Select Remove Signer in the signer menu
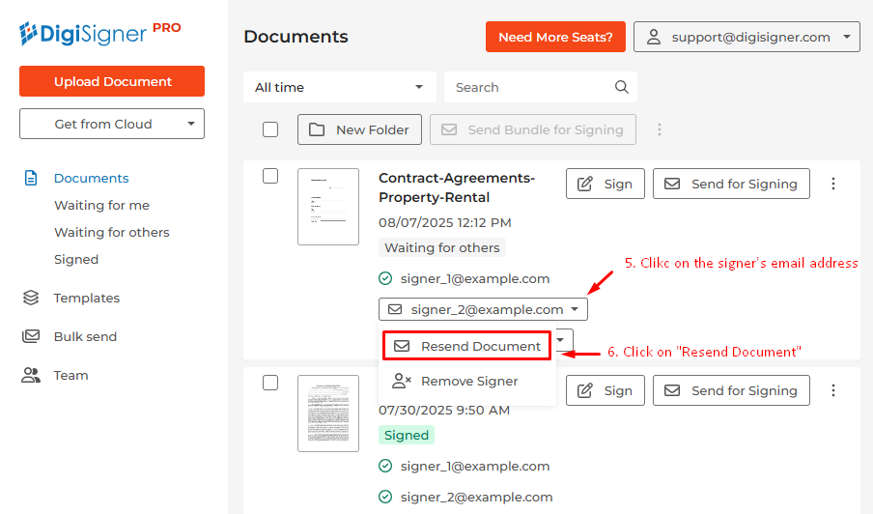873x514 pixels. pos(467,381)
